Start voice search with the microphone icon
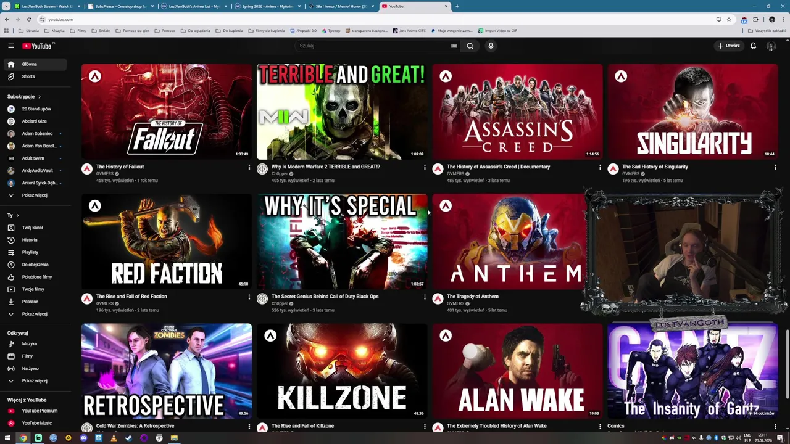Image resolution: width=790 pixels, height=444 pixels. pyautogui.click(x=491, y=46)
